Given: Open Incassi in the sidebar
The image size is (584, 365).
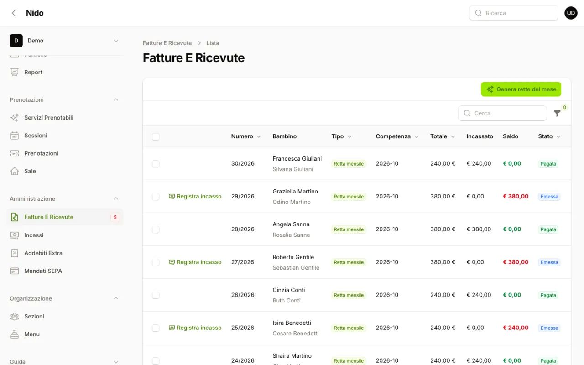Looking at the screenshot, I should click(x=65, y=235).
